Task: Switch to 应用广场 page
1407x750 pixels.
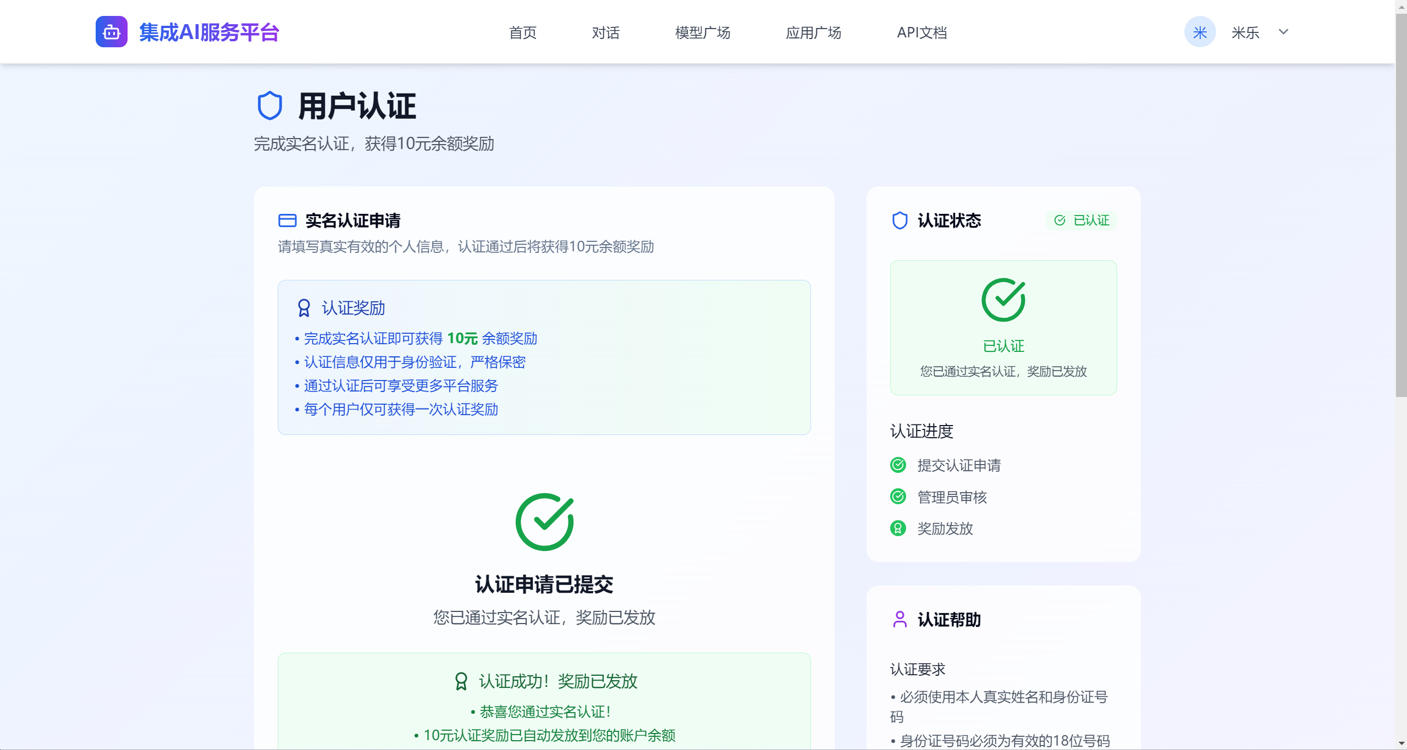Action: point(813,32)
